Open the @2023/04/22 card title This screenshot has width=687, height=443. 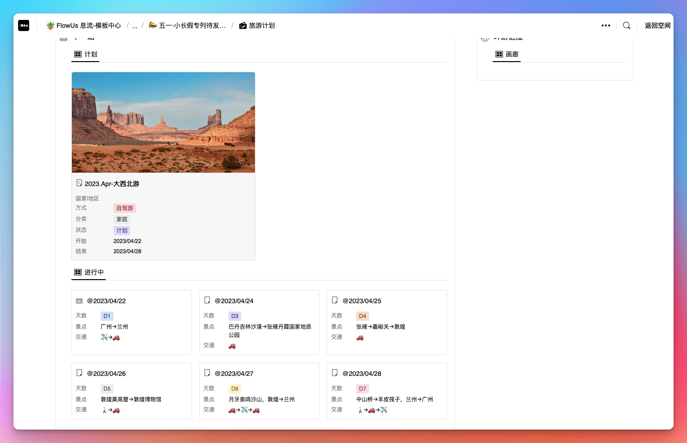106,301
